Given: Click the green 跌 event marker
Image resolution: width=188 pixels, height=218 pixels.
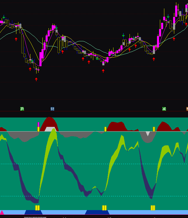Looking at the screenshot, I should point(22,109).
